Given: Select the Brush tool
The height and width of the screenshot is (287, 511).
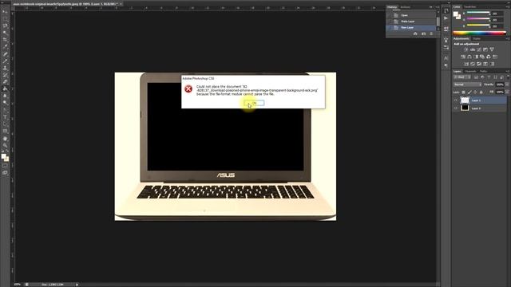Looking at the screenshot, I should [x=5, y=61].
